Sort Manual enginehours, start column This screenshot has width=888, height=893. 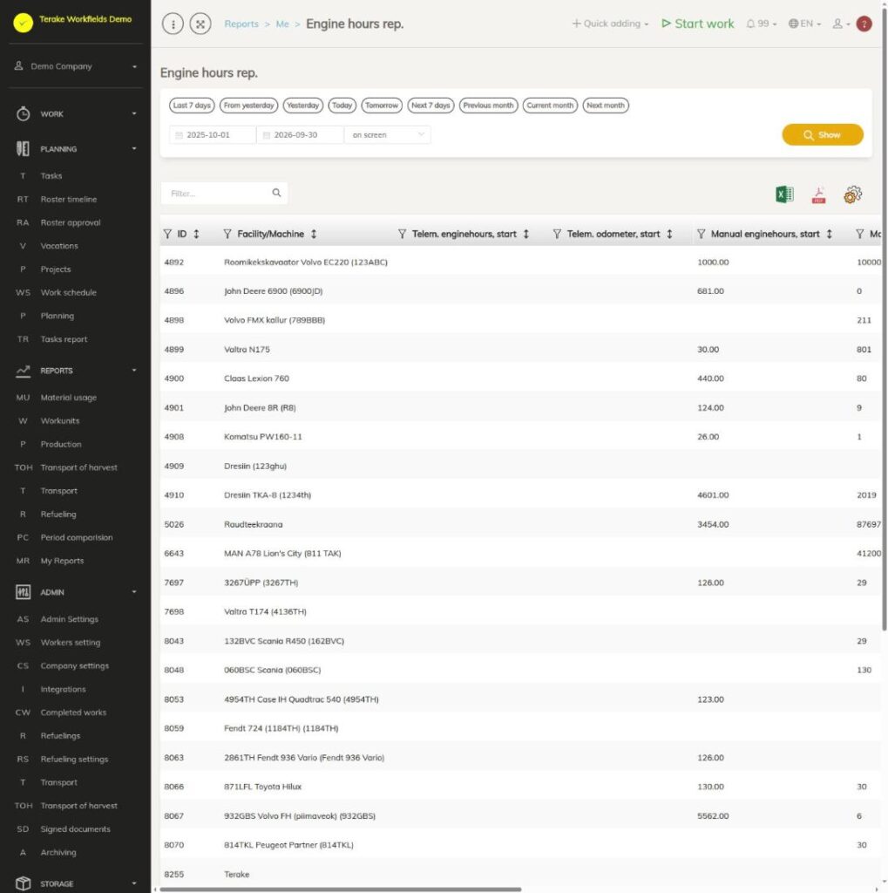[830, 234]
